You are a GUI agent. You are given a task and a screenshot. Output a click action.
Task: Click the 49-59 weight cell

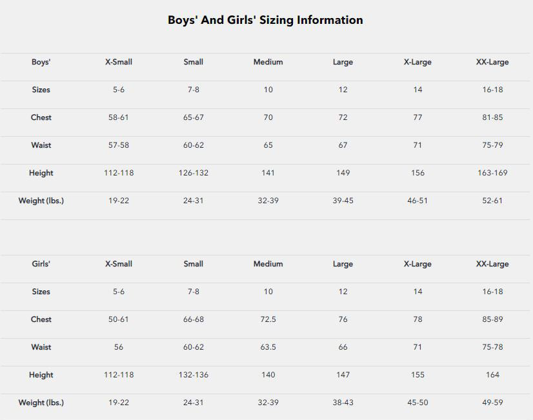(492, 403)
